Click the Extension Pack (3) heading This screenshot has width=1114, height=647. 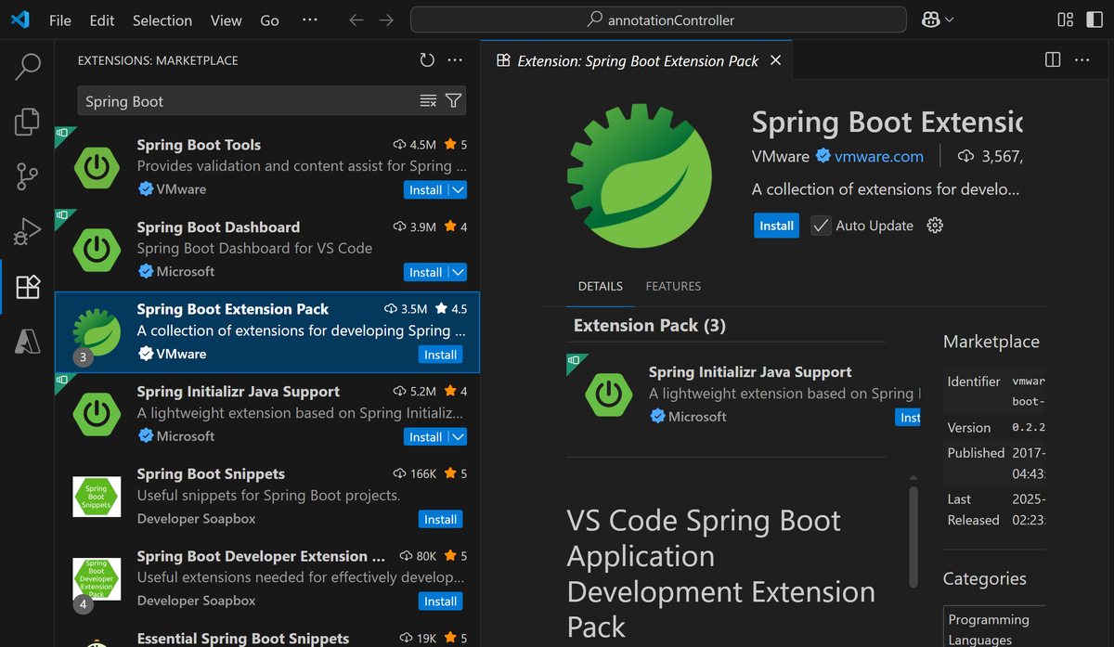[x=650, y=325]
